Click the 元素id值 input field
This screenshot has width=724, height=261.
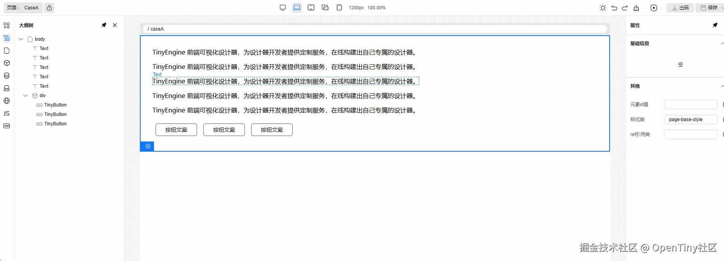(691, 105)
